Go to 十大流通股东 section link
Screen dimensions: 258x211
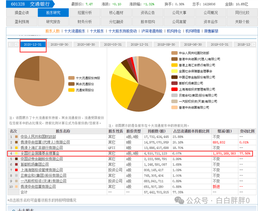pyautogui.click(x=75, y=31)
